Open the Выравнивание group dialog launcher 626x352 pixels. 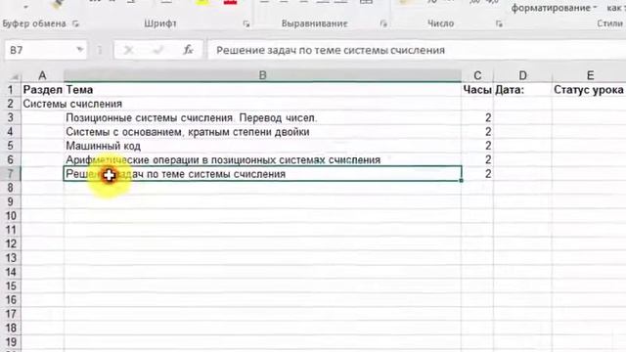[x=383, y=23]
